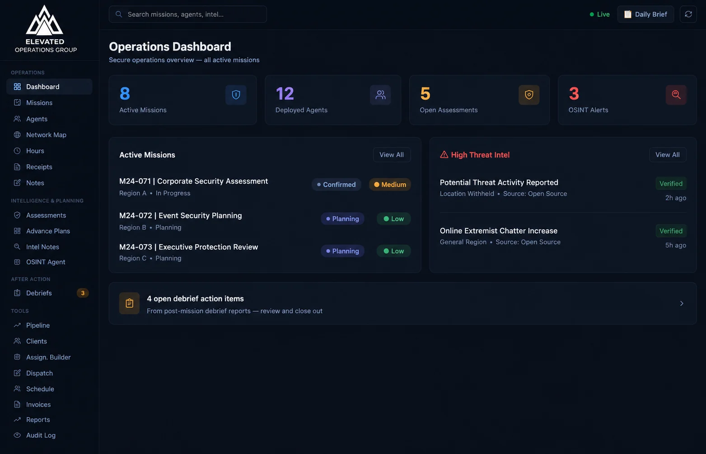Click the Low badge on M24-073 row
Viewport: 706px width, 454px height.
(x=394, y=251)
